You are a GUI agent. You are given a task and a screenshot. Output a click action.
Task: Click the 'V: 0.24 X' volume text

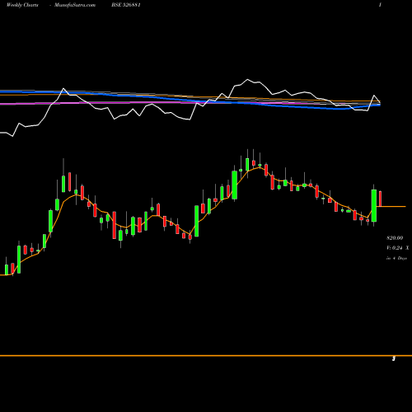pyautogui.click(x=398, y=248)
